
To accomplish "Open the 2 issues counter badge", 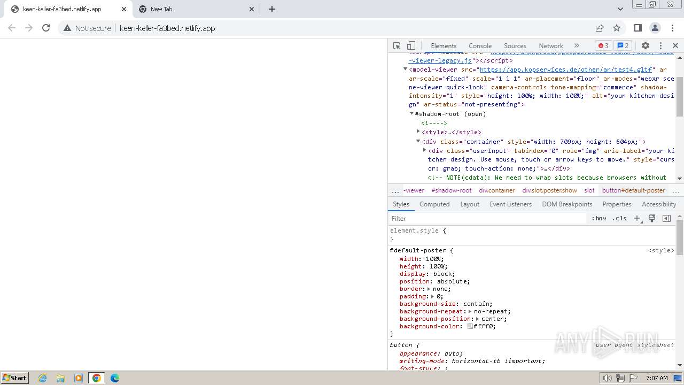I will 623,45.
